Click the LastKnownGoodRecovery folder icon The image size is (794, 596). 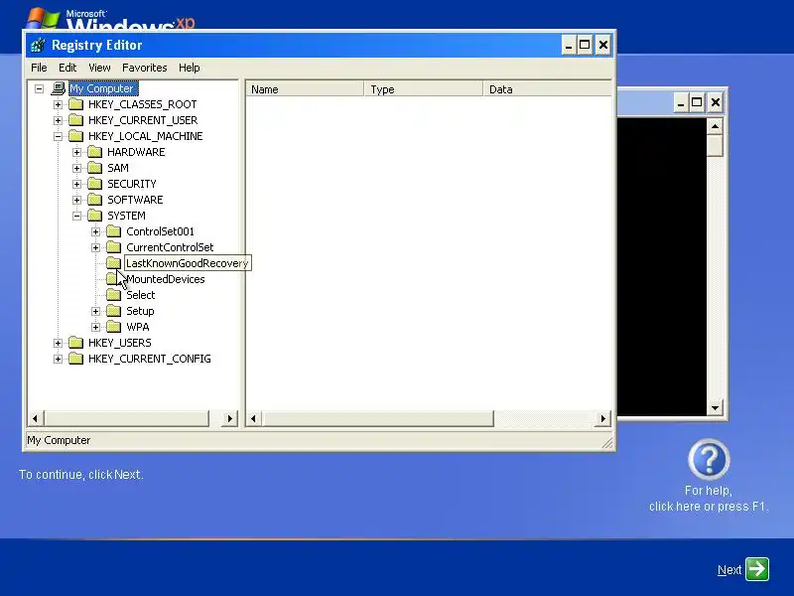(x=114, y=263)
